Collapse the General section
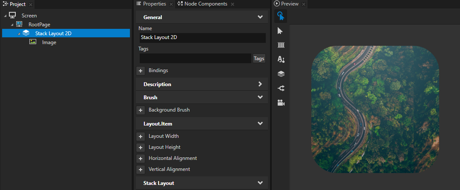 coord(260,17)
